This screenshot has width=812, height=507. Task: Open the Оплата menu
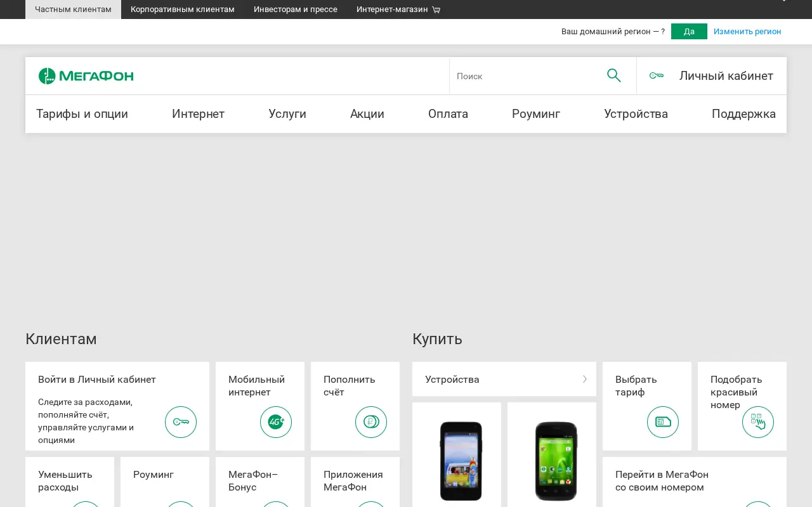click(x=448, y=114)
